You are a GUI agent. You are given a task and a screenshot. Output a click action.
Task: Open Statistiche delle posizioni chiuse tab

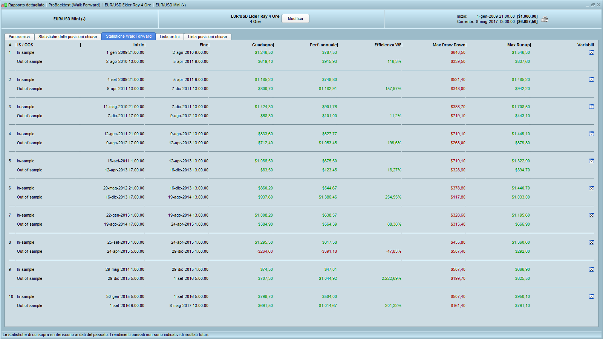click(x=67, y=37)
